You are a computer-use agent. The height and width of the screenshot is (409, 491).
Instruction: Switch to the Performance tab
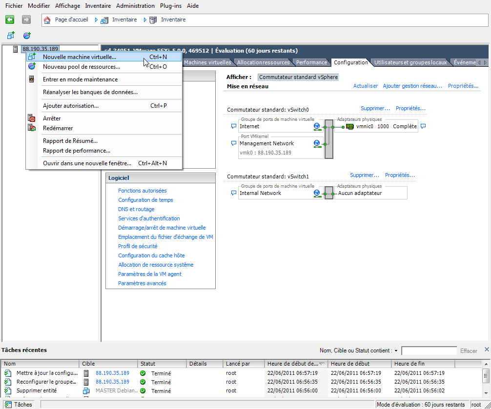(x=311, y=62)
